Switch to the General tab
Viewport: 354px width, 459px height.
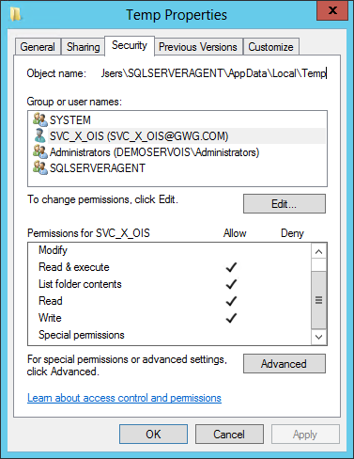[x=38, y=47]
